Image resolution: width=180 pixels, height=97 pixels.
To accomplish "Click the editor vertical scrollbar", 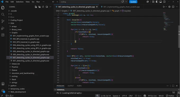I will click(x=179, y=37).
